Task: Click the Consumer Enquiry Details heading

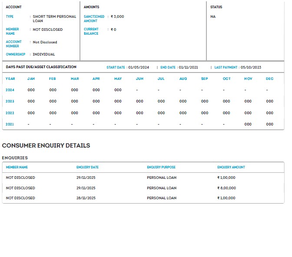Action: tap(46, 145)
